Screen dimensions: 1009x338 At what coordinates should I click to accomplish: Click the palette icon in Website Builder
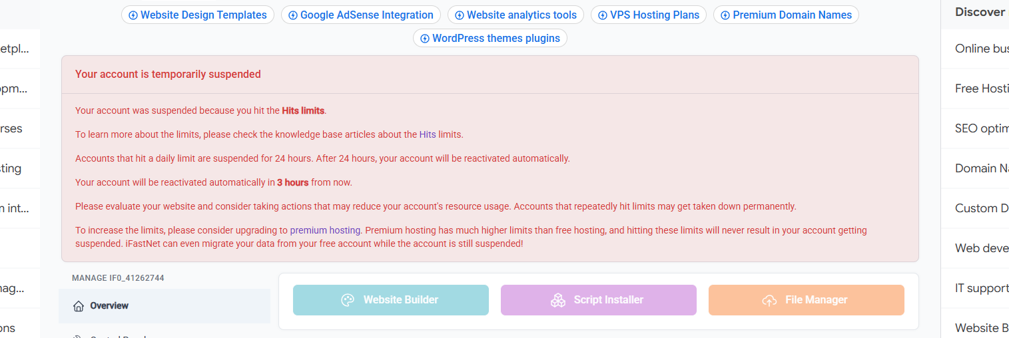348,300
